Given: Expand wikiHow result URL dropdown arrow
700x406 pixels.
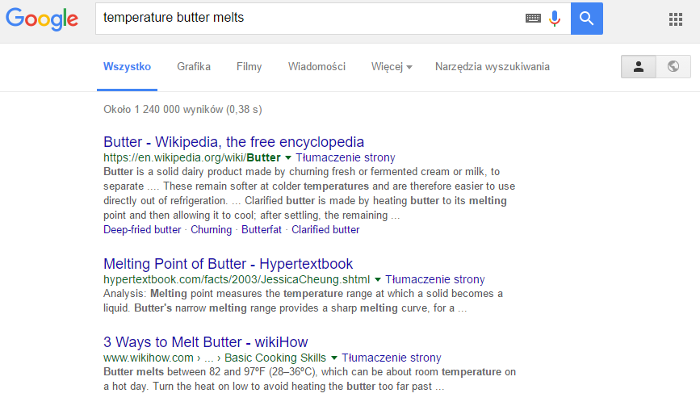Looking at the screenshot, I should point(334,358).
